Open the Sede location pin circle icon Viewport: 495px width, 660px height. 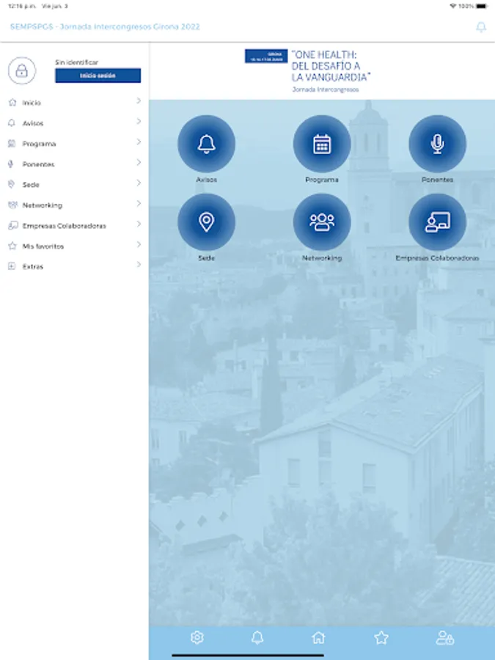[x=206, y=222]
